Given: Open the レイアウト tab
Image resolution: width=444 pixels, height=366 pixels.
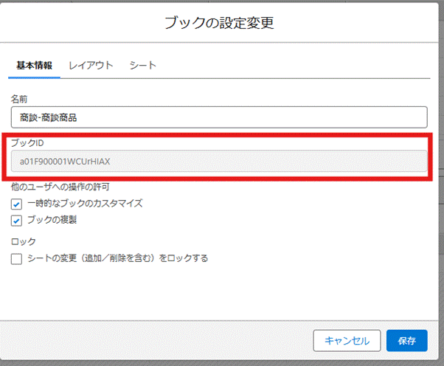Looking at the screenshot, I should (91, 66).
